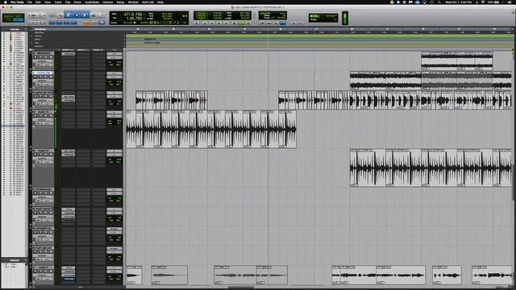
Task: Click the transport Fast Forward button
Action: pos(218,23)
